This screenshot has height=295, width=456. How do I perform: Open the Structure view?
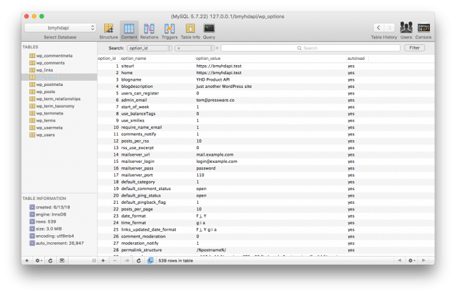click(x=109, y=31)
